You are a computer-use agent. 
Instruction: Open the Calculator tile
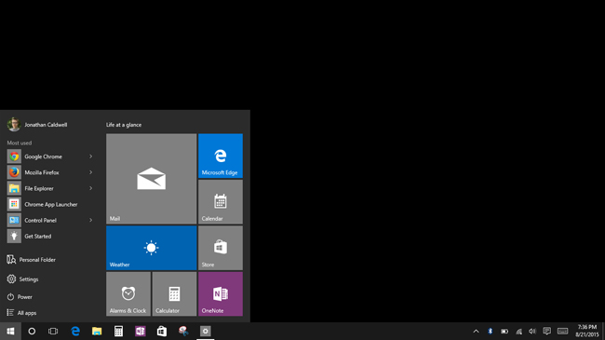174,294
